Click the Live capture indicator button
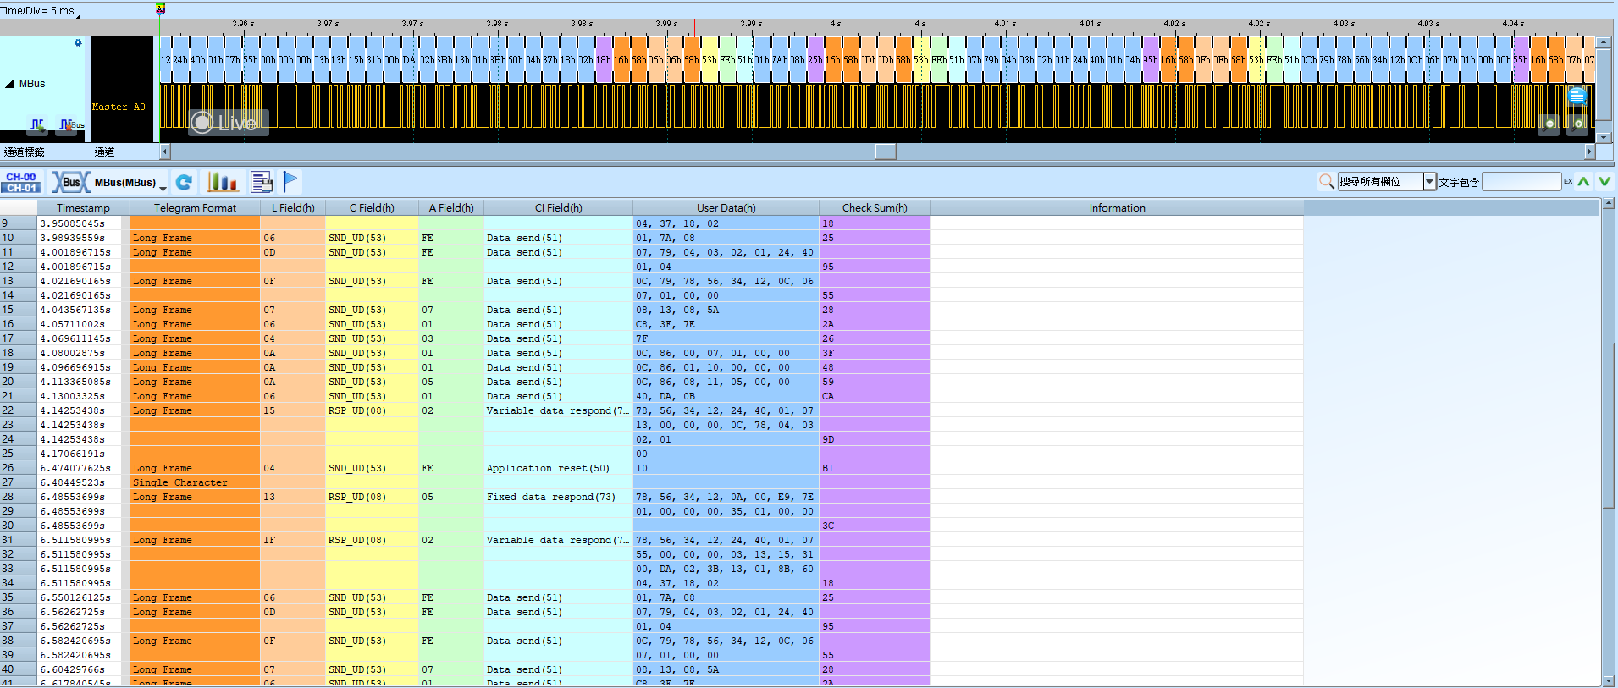Screen dimensions: 1618x688 (x=229, y=123)
